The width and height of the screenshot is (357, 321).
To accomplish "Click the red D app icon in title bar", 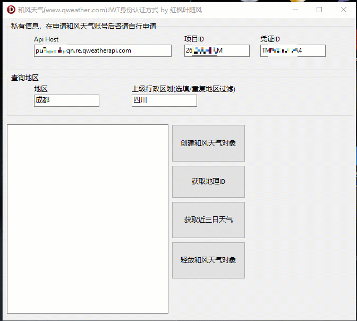I will (11, 10).
